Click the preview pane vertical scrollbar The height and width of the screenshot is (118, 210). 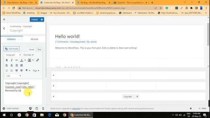(208, 34)
